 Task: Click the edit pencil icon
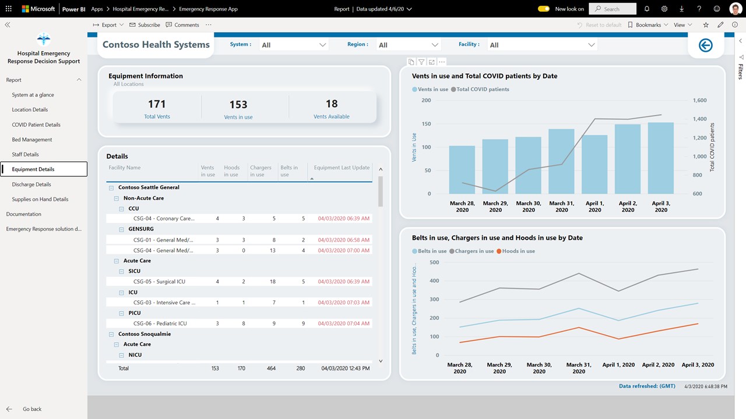[721, 25]
